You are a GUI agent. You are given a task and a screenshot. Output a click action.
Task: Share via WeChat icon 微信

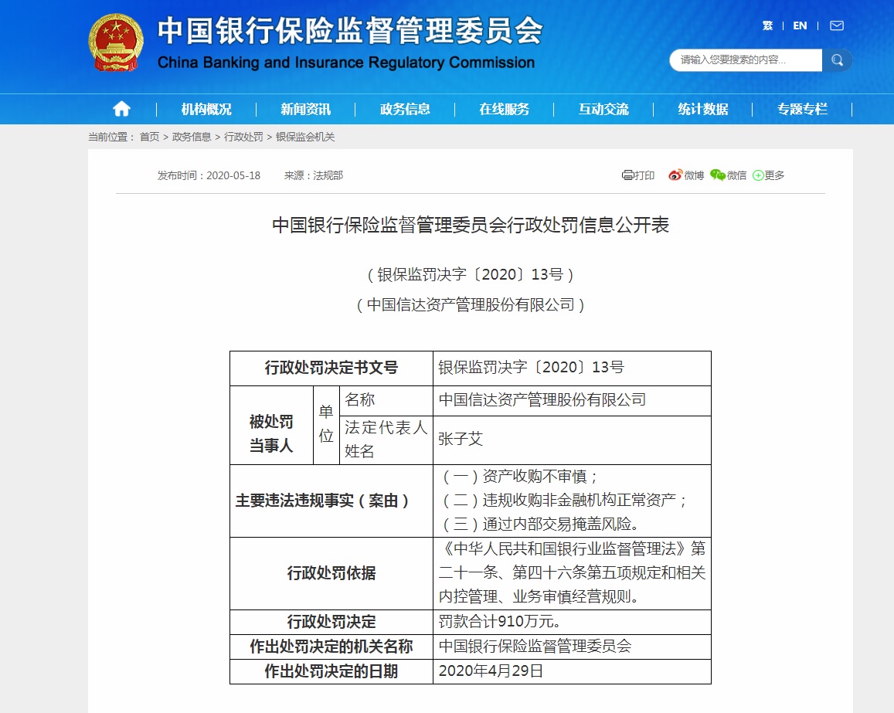(x=728, y=175)
